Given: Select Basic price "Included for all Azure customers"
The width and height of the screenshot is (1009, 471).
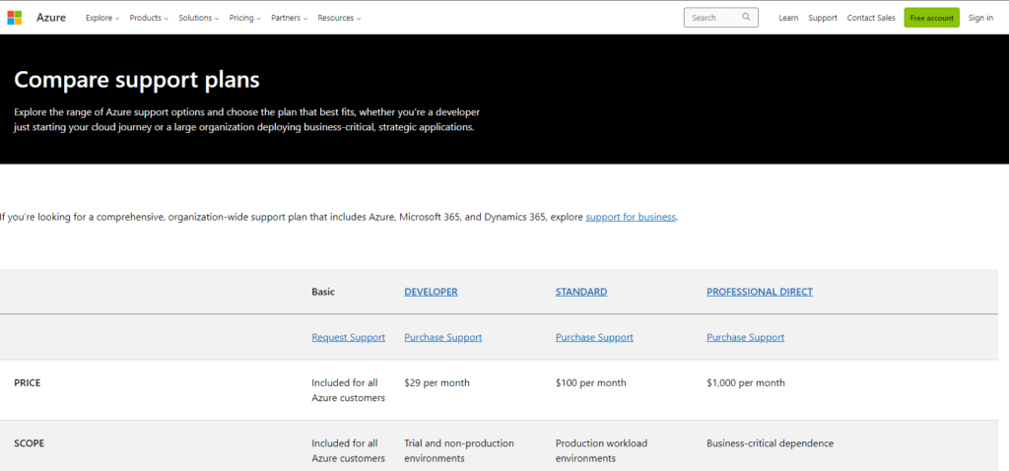Looking at the screenshot, I should click(348, 390).
